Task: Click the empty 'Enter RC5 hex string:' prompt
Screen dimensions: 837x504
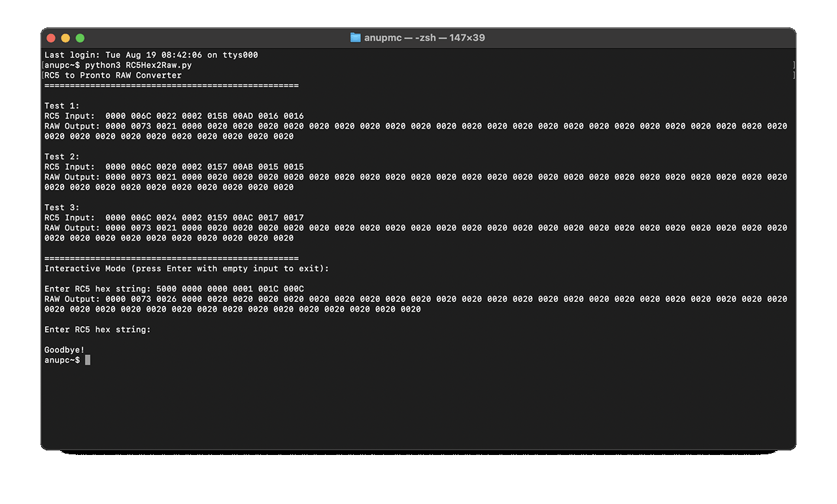Action: click(97, 329)
